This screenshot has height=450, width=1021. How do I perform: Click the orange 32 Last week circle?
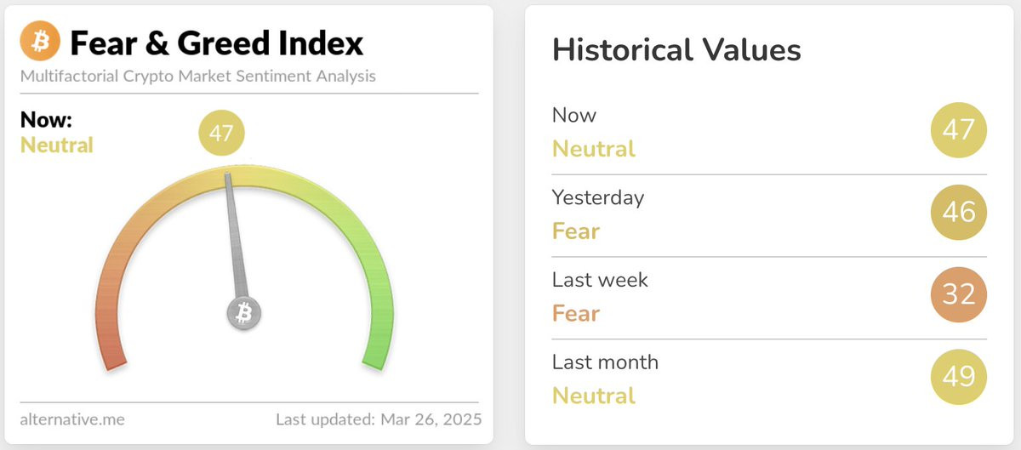tap(959, 294)
